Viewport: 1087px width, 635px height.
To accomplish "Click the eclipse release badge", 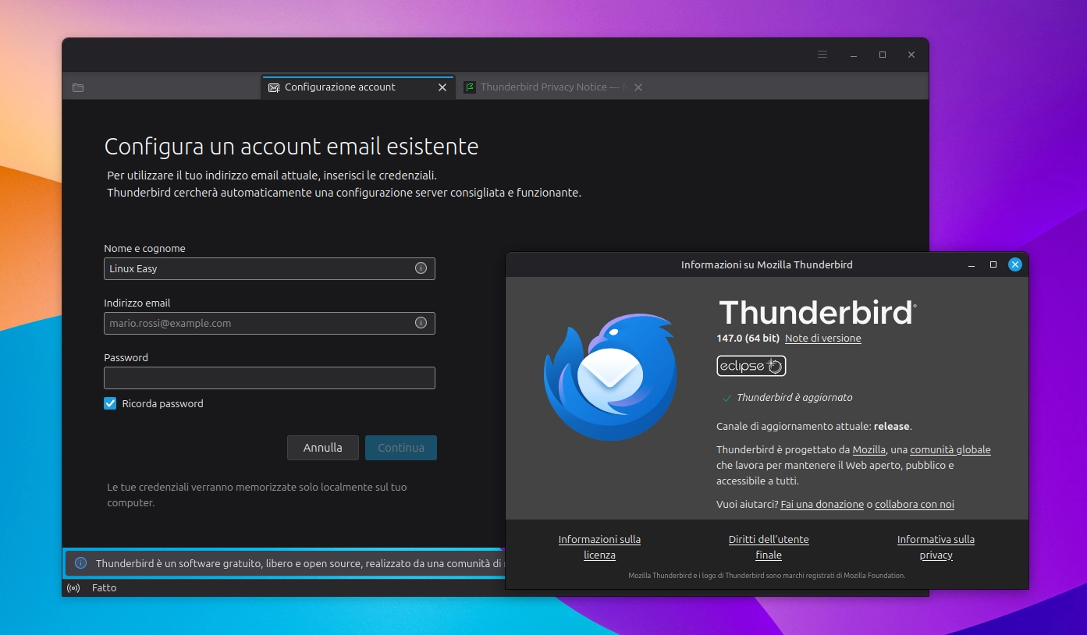I will click(x=750, y=366).
